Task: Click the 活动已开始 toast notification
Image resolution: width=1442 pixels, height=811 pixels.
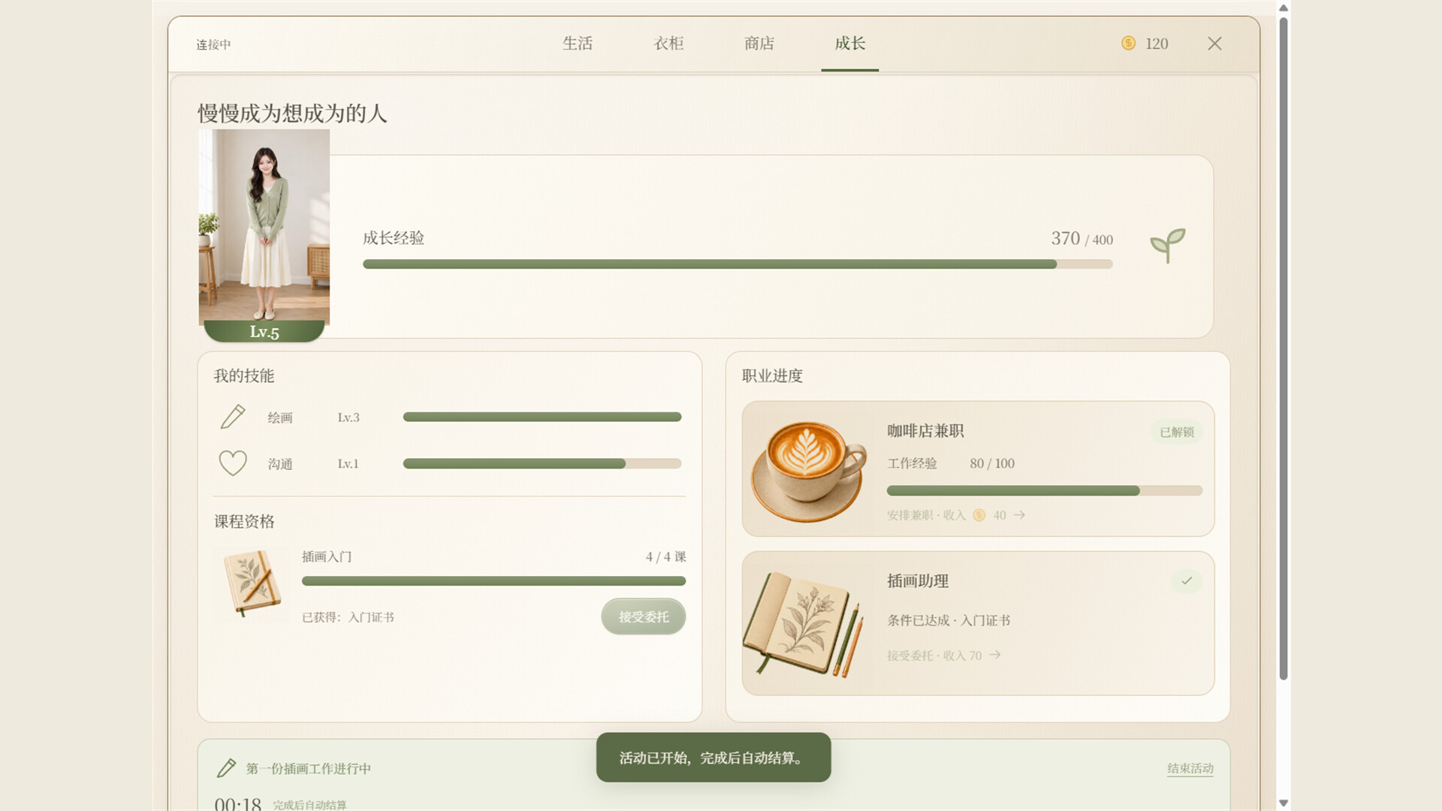Action: 713,757
